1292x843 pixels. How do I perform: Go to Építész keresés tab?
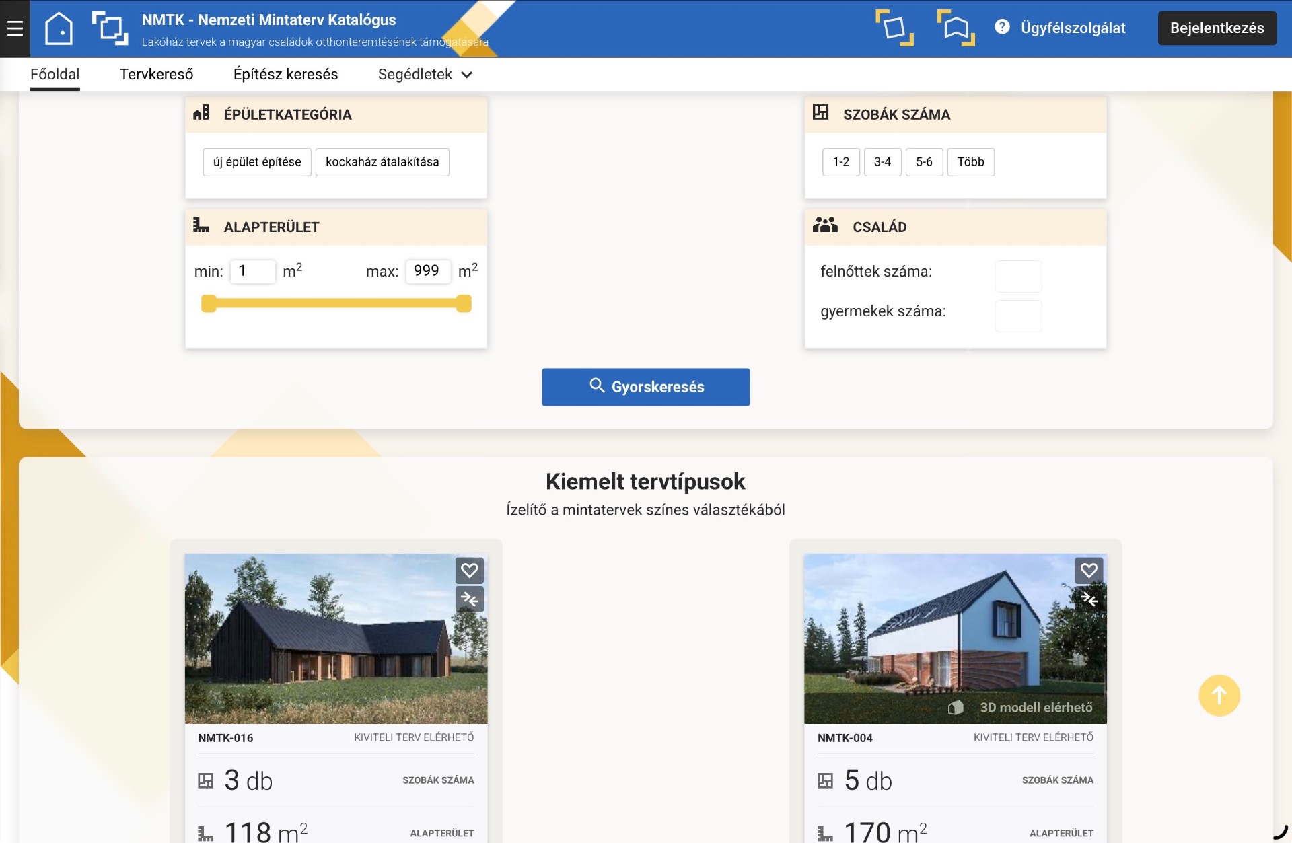(285, 75)
